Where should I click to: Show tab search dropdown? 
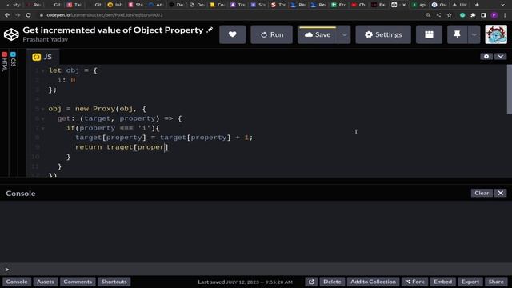click(503, 5)
